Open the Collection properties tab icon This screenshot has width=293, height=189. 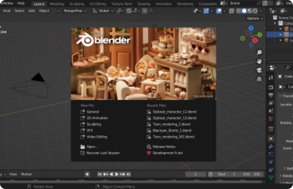[271, 129]
